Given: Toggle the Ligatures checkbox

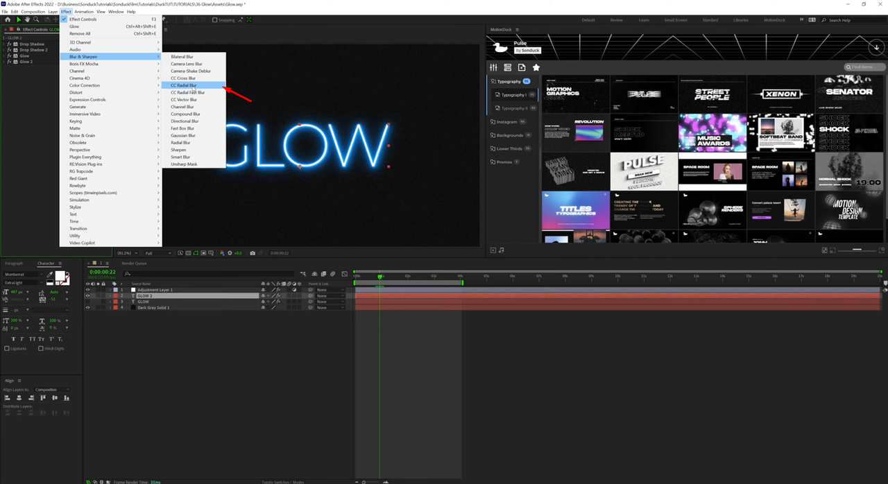Looking at the screenshot, I should pos(7,348).
